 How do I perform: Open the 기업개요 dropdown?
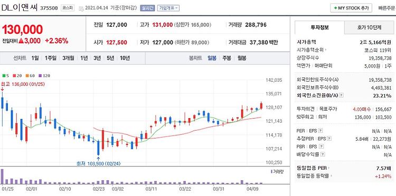coord(168,8)
